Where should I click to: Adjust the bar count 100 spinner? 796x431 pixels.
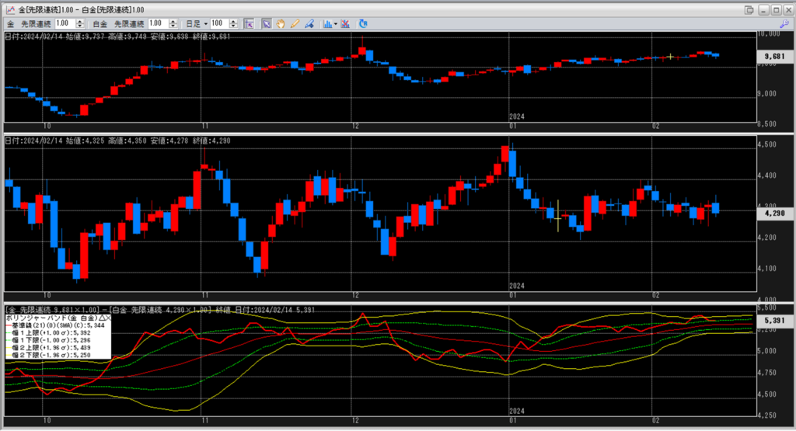click(234, 23)
